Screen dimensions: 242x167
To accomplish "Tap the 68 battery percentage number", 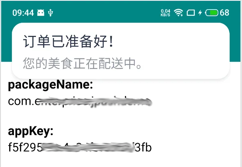I will tap(224, 13).
